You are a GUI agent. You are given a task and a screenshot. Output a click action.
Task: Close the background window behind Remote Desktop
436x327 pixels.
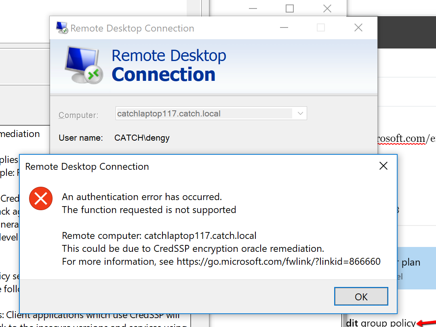coord(327,8)
